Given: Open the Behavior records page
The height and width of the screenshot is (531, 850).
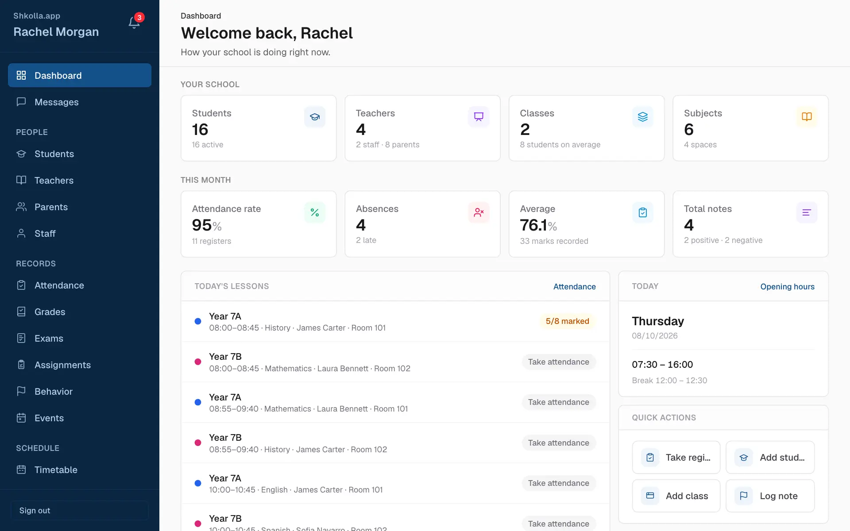Looking at the screenshot, I should [80, 391].
